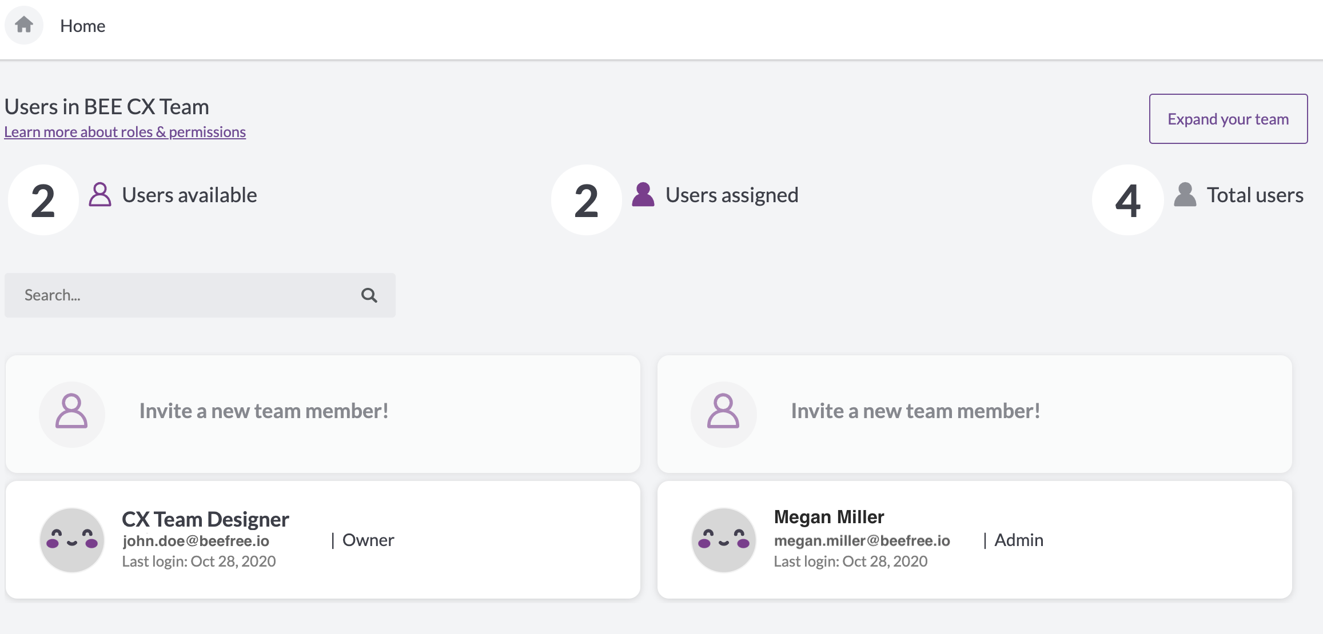Click avatar icon in right invite card
The image size is (1323, 634).
click(724, 414)
